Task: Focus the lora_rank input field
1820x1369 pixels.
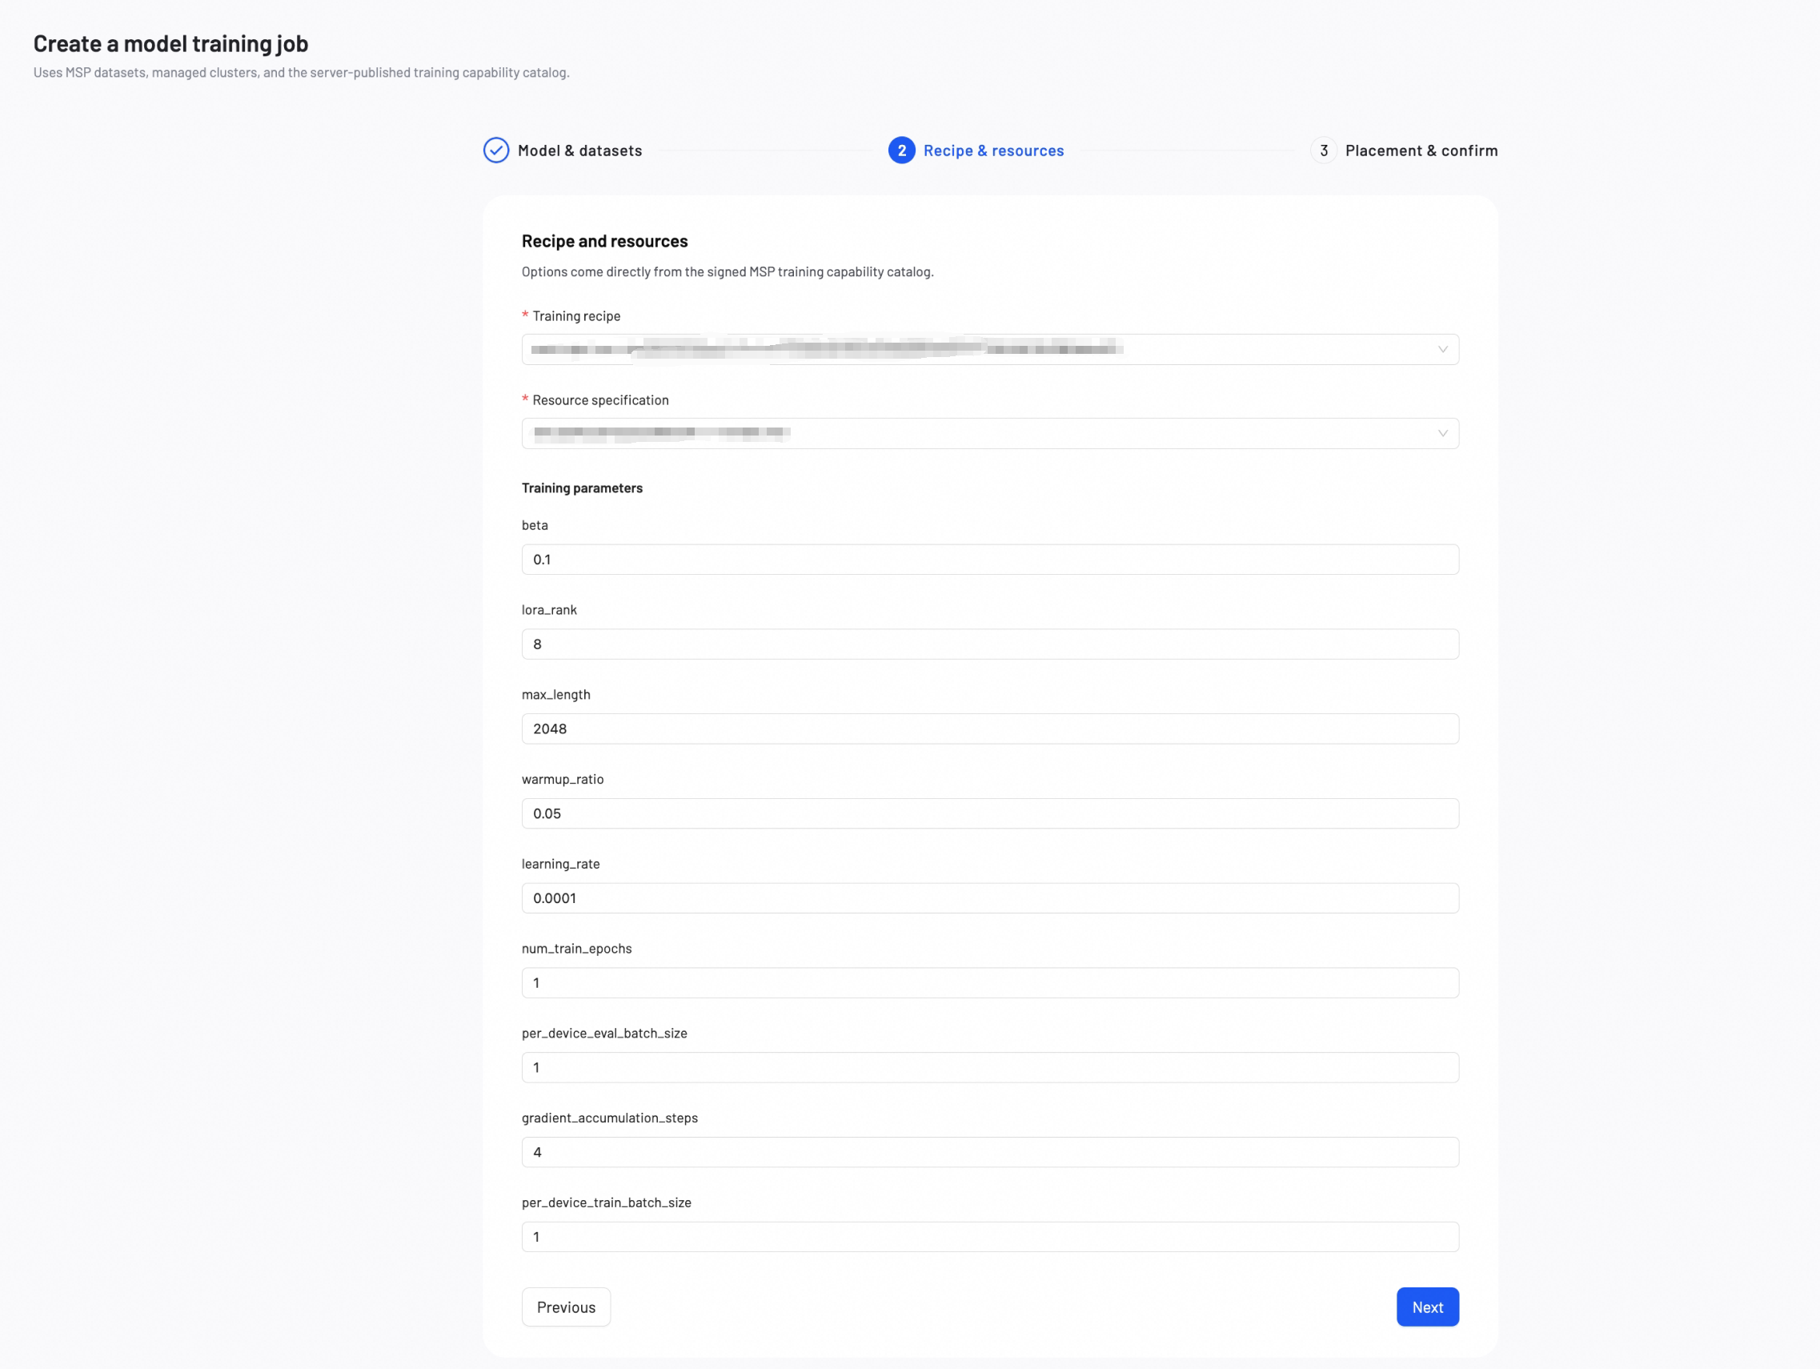Action: point(990,644)
